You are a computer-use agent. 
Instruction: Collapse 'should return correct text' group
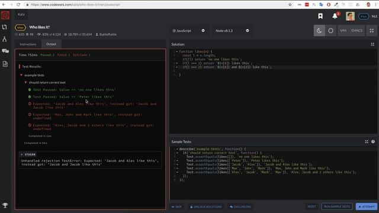25,82
